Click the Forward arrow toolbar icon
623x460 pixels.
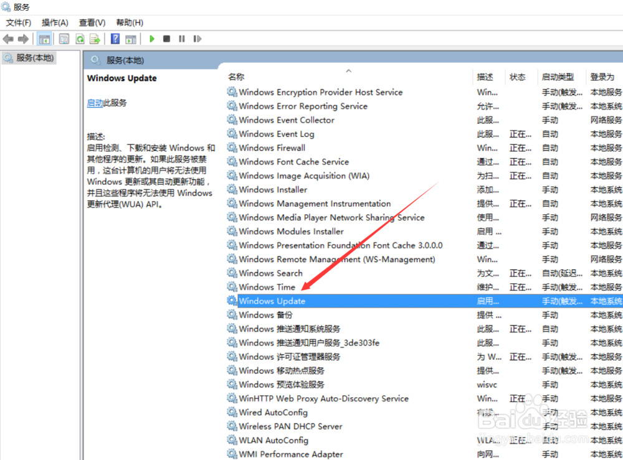click(23, 39)
